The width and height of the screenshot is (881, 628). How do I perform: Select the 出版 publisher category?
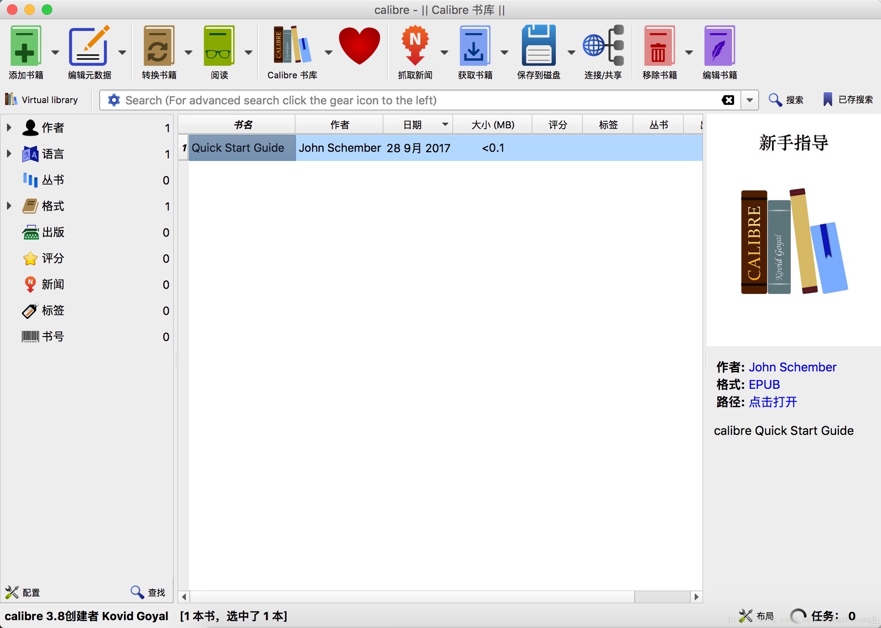pyautogui.click(x=87, y=232)
